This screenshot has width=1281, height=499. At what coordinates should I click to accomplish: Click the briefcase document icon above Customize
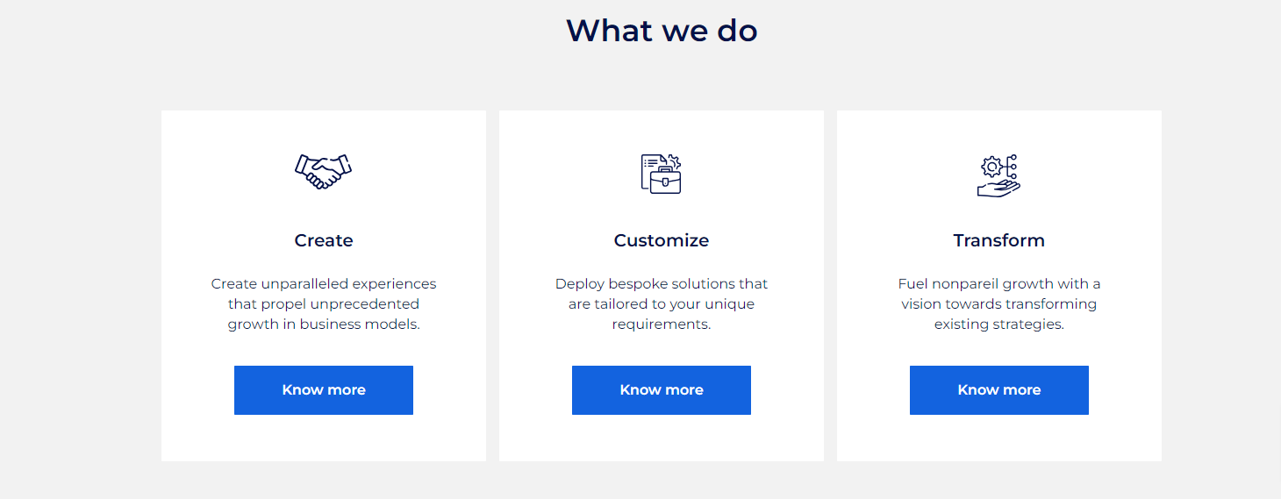coord(661,174)
